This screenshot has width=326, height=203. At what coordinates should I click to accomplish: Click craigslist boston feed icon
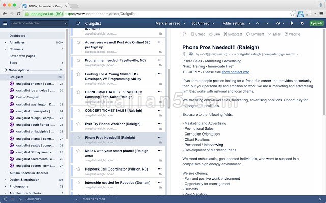click(x=12, y=166)
